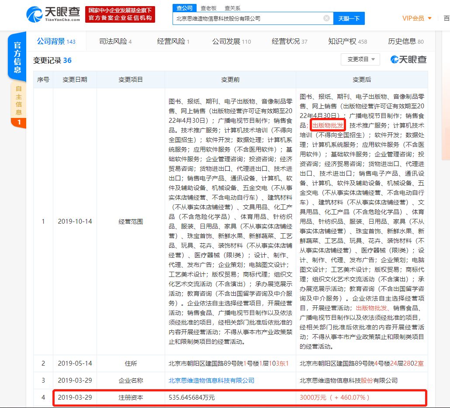450x408 pixels.
Task: Switch to the 查老板 search tab
Action: (x=208, y=7)
